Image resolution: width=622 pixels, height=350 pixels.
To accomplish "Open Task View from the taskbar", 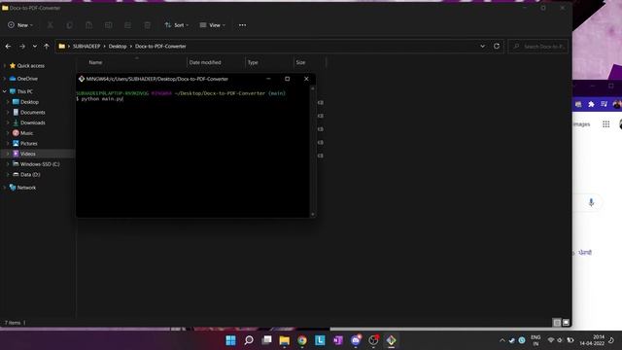I will 266,340.
